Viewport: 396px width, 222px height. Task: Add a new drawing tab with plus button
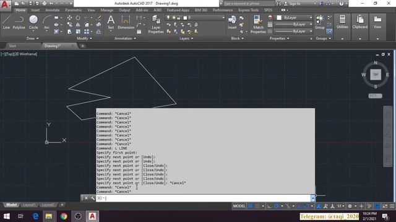(82, 46)
